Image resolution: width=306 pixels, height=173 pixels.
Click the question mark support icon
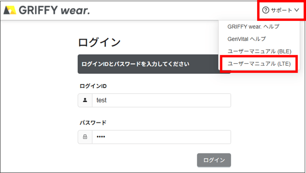(x=266, y=10)
